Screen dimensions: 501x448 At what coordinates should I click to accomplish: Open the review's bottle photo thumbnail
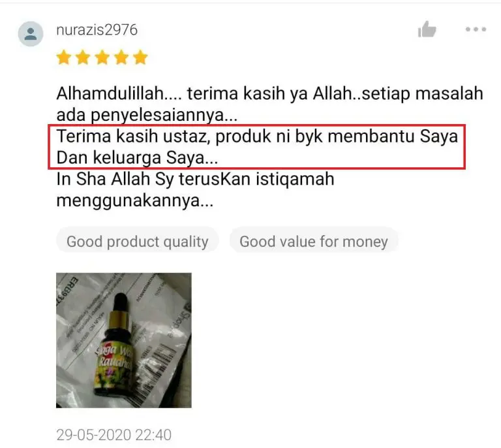[x=124, y=340]
